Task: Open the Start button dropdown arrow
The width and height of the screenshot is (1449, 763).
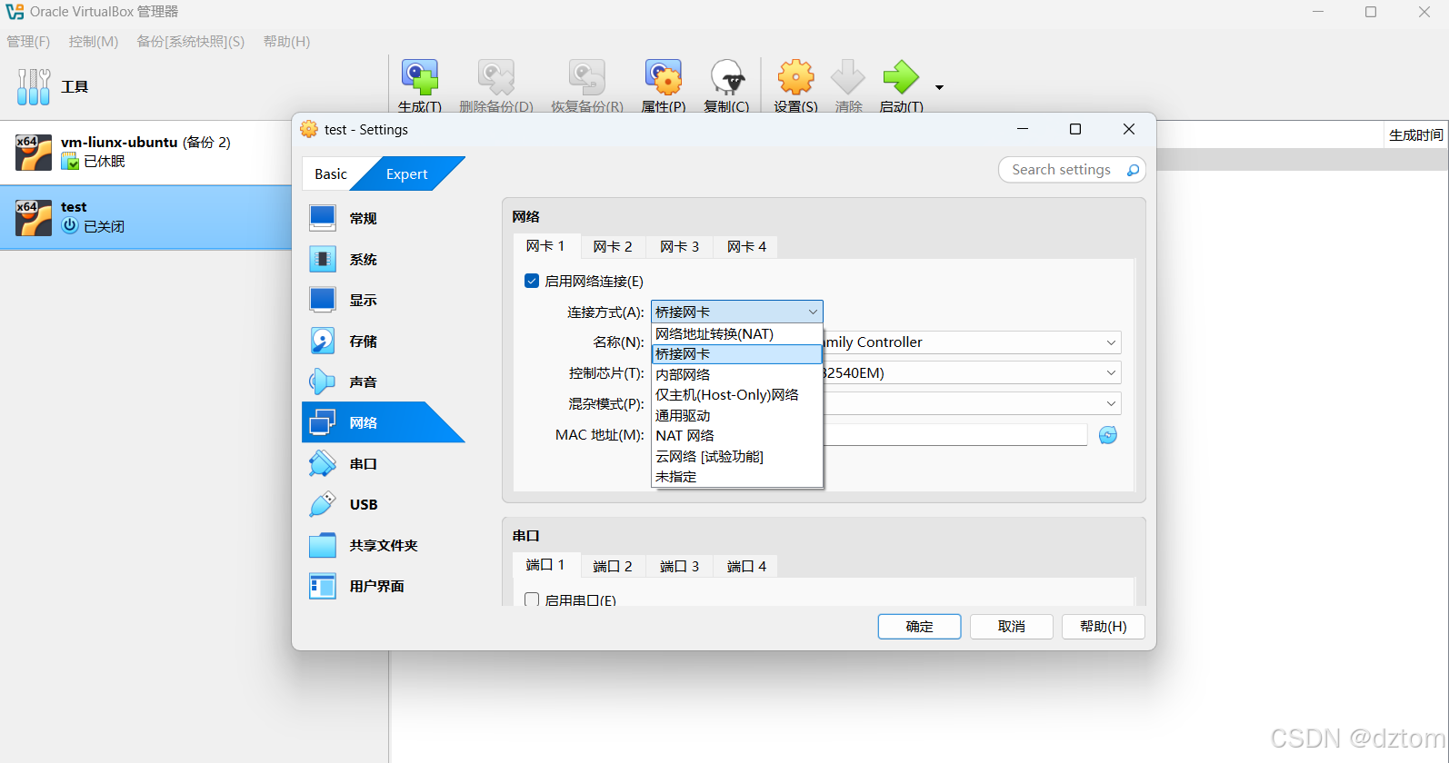Action: tap(939, 87)
